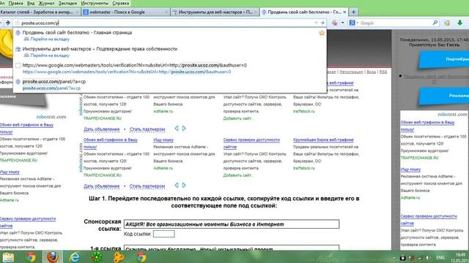Viewport: 469px width, 263px height.
Task: Click the add-on icon beside address bar
Action: point(335,23)
